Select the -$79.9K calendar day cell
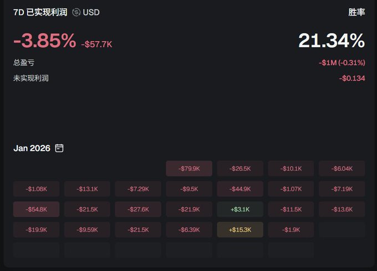Screen dimensions: 377x271 [189, 168]
